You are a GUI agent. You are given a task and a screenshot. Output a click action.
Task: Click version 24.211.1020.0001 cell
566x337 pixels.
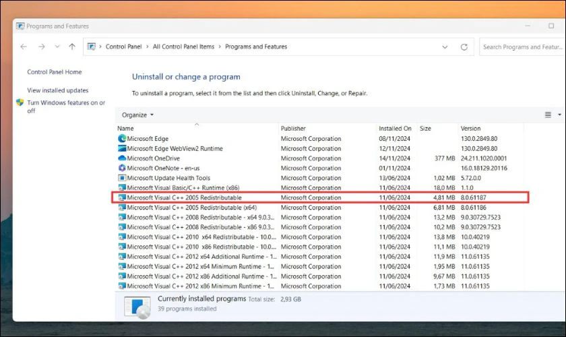pyautogui.click(x=484, y=158)
